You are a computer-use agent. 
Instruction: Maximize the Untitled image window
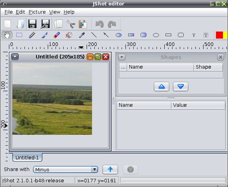[x=98, y=57]
